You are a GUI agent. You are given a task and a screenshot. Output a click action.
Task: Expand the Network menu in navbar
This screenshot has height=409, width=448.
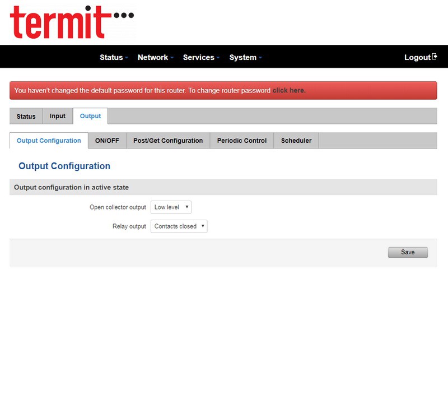pos(155,57)
